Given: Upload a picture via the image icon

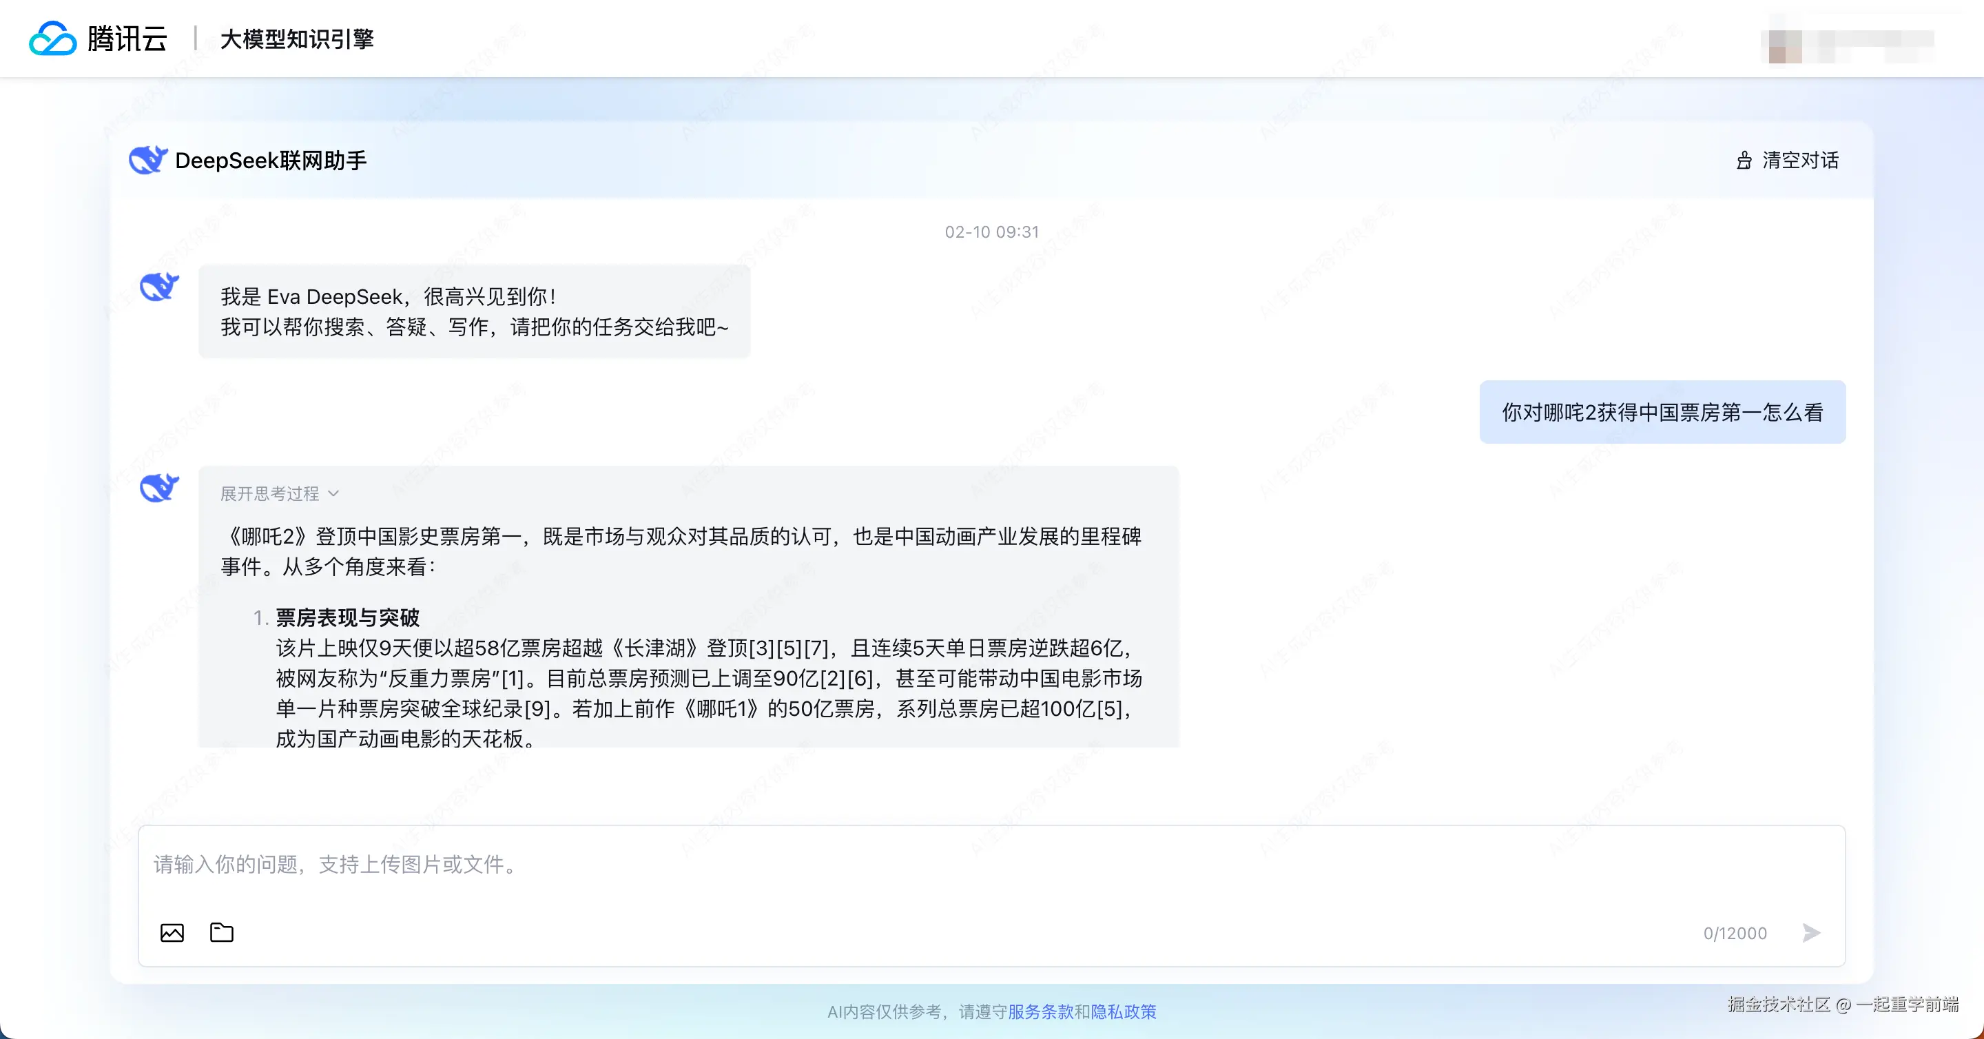Looking at the screenshot, I should pyautogui.click(x=172, y=933).
